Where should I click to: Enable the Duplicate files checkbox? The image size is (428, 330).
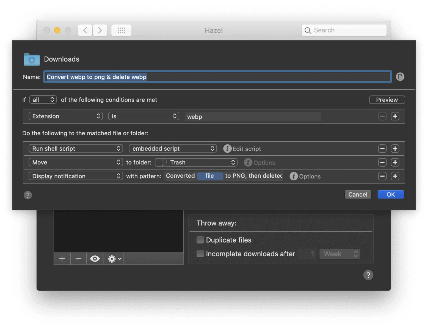tap(200, 240)
